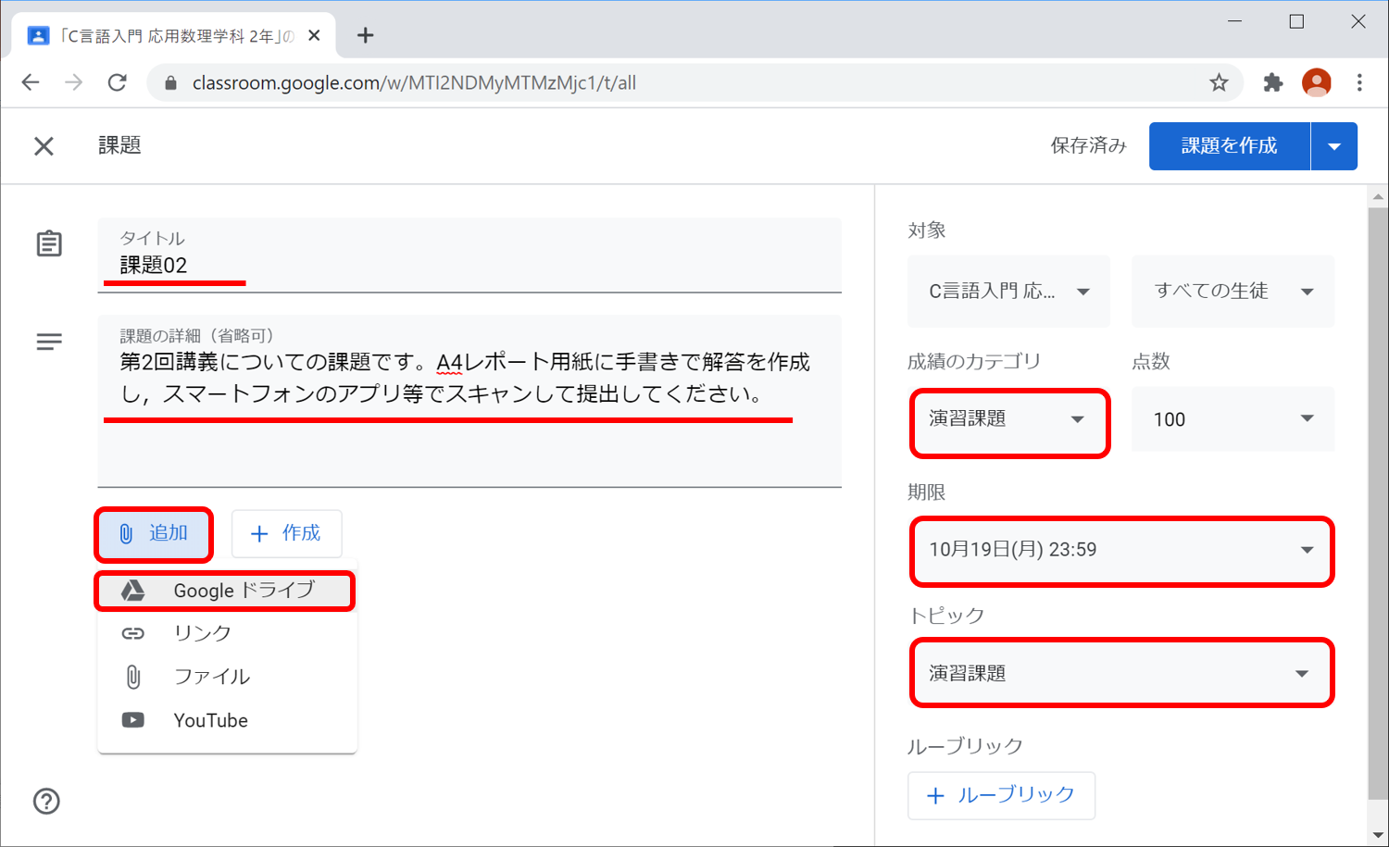Open the 成績のカテゴリ 演習課題 dropdown
Viewport: 1389px width, 847px height.
[1009, 419]
